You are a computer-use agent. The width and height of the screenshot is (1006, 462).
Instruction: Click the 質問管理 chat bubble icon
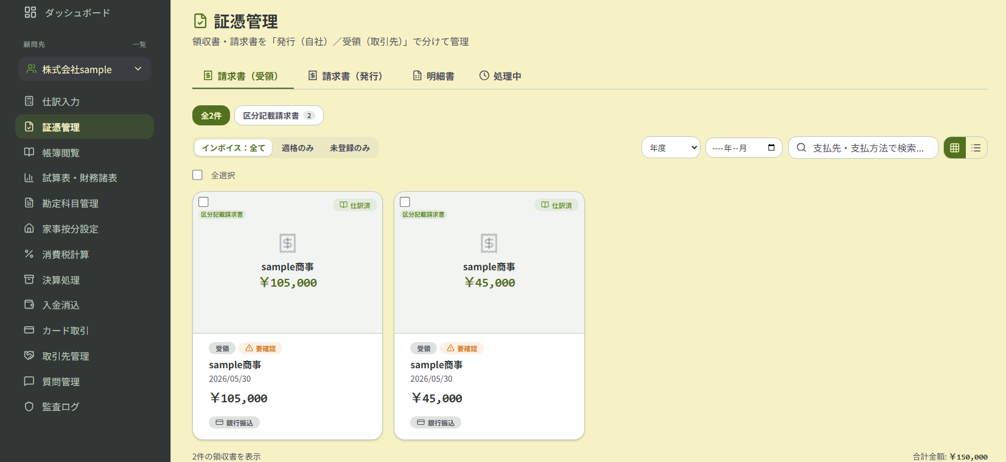(x=29, y=381)
